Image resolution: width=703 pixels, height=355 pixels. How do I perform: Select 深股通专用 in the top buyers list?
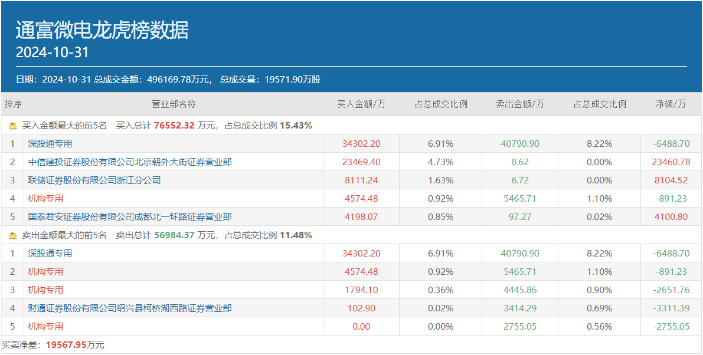click(x=50, y=144)
